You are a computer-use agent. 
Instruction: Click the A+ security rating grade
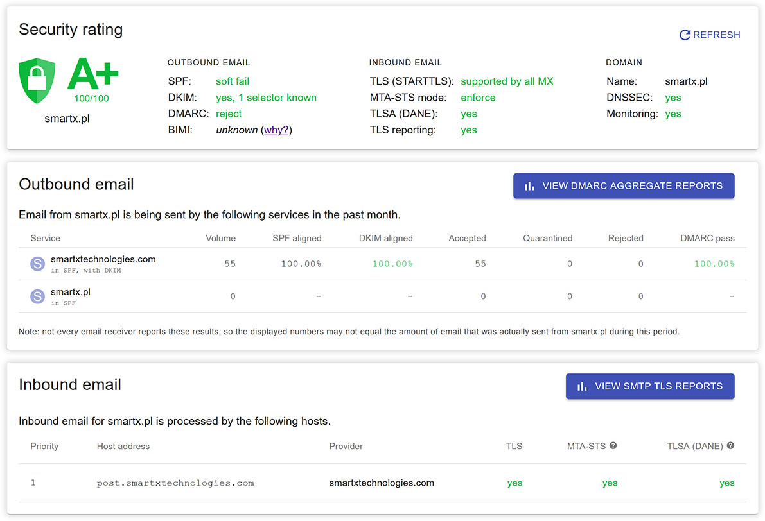[92, 75]
